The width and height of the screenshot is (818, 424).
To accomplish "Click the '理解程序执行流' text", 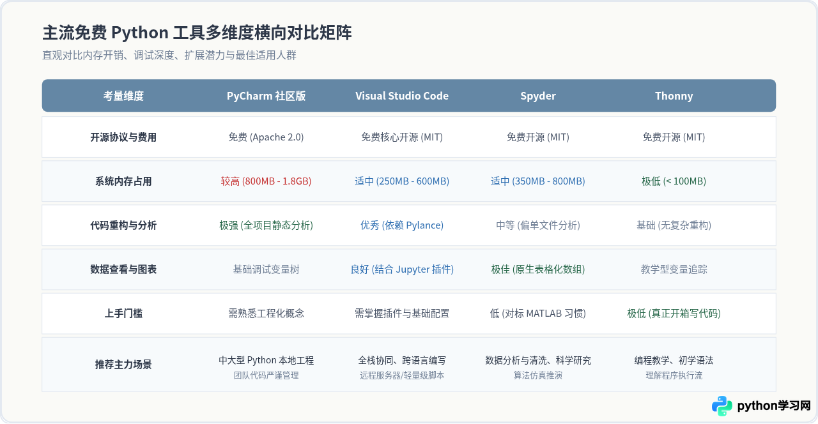I will coord(674,375).
